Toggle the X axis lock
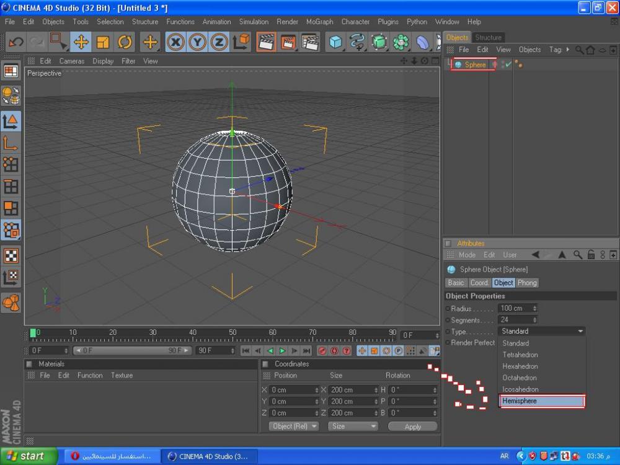620x465 pixels. [x=177, y=42]
